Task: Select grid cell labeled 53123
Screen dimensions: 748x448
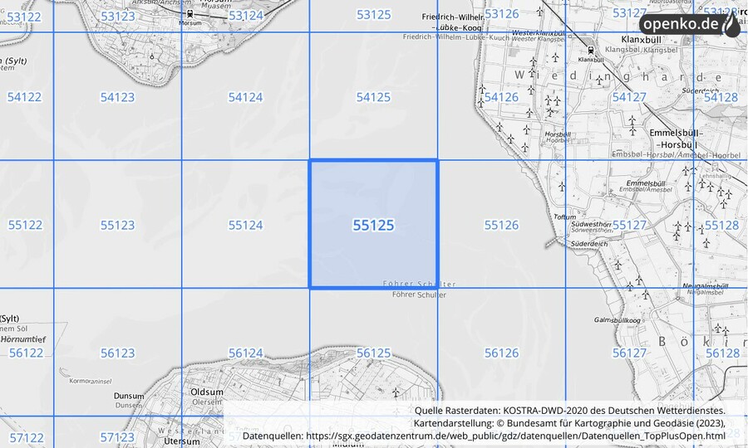Action: pos(117,17)
